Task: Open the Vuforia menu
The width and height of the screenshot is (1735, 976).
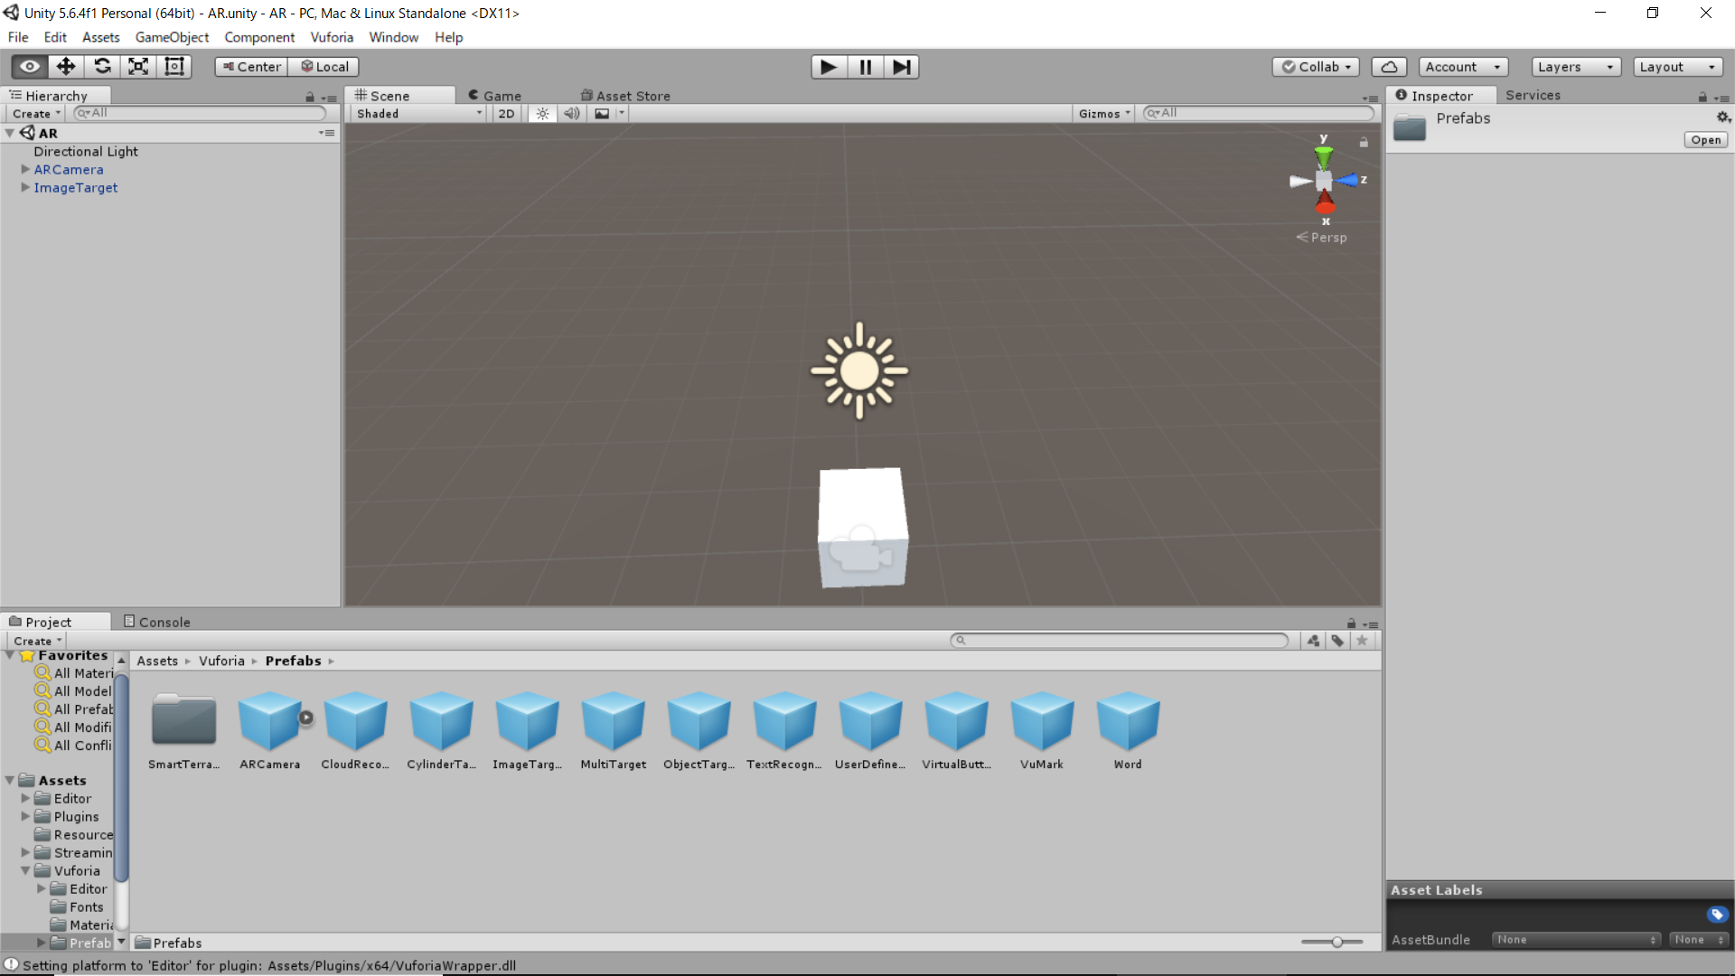Action: coord(332,37)
